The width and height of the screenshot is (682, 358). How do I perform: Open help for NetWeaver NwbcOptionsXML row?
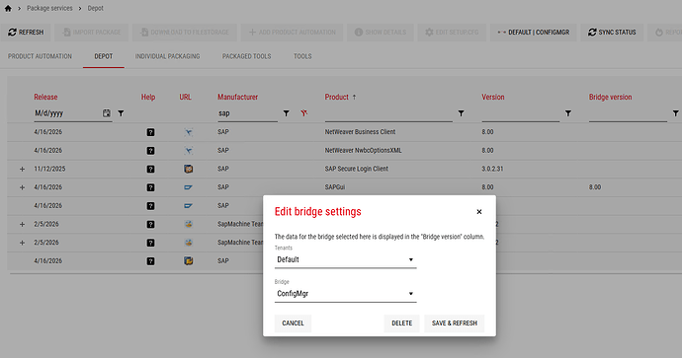pos(150,151)
